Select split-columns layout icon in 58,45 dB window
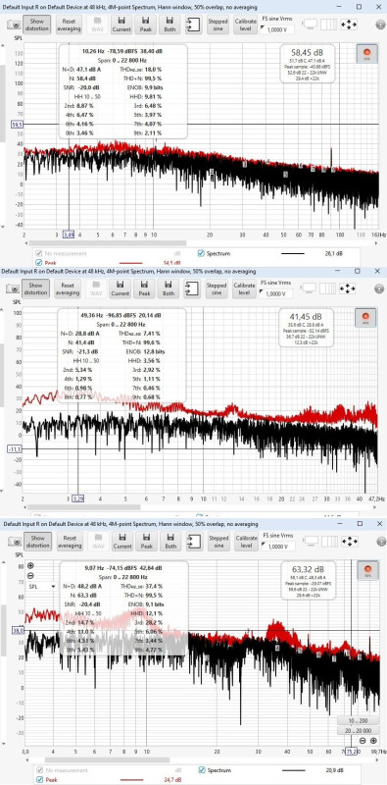 (328, 24)
